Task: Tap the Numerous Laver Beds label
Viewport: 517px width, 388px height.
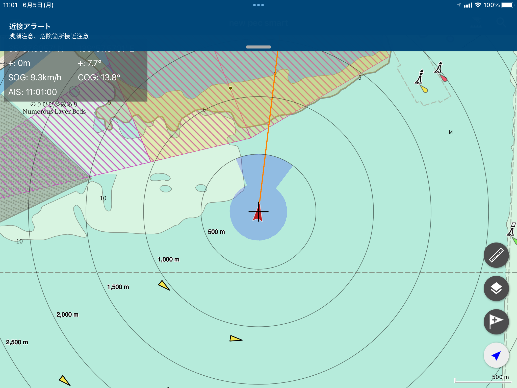Action: 54,111
